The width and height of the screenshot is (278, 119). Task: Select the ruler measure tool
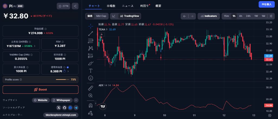pos(91,88)
